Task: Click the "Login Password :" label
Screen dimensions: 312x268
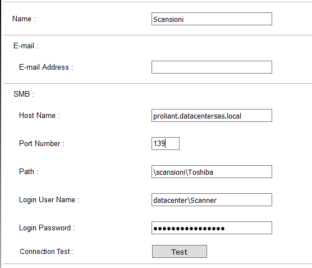Action: coord(47,228)
